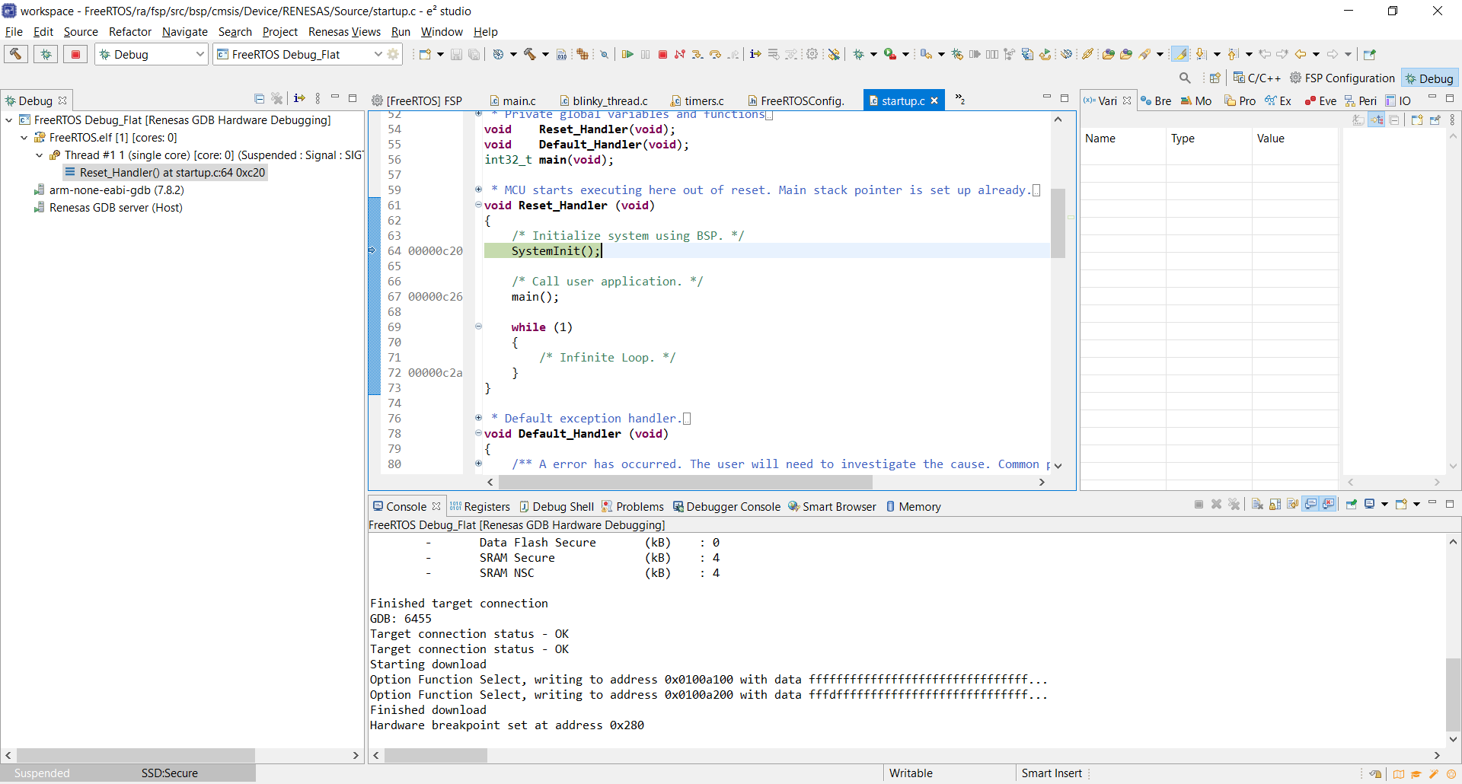Screen dimensions: 1462x784
Task: Click the Terminate red square icon
Action: (662, 54)
